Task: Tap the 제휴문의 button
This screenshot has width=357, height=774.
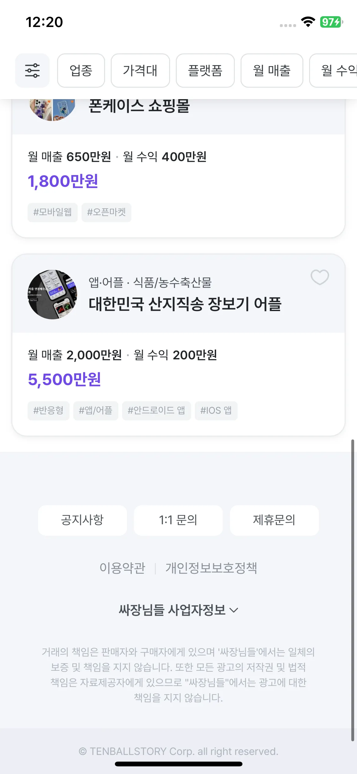Action: coord(274,520)
